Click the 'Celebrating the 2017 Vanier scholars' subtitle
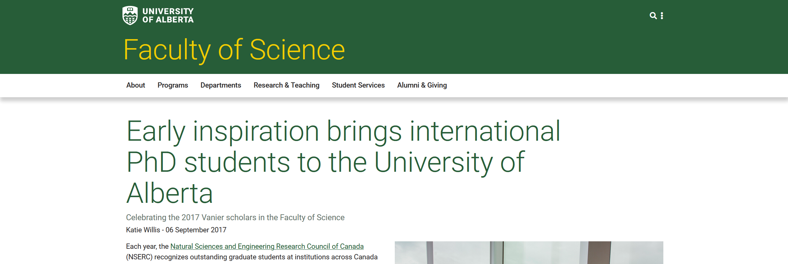The image size is (788, 264). [235, 217]
